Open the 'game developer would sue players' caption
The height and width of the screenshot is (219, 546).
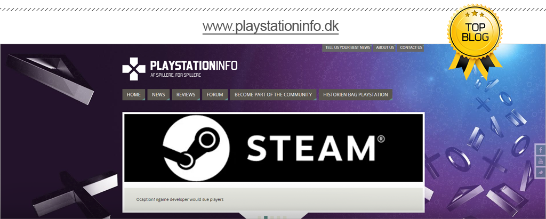180,199
